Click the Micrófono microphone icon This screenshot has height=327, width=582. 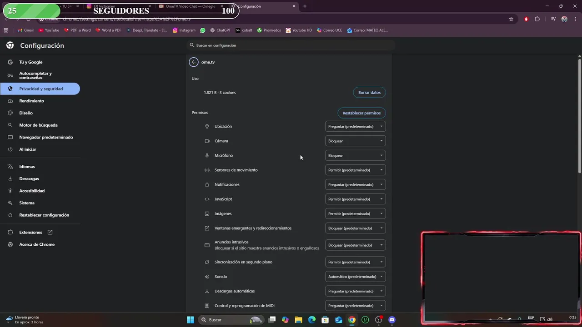[207, 155]
